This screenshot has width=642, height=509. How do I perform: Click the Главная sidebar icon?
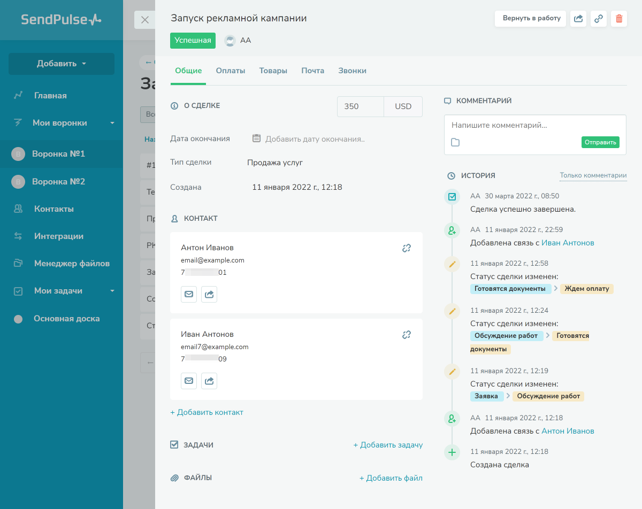point(18,96)
